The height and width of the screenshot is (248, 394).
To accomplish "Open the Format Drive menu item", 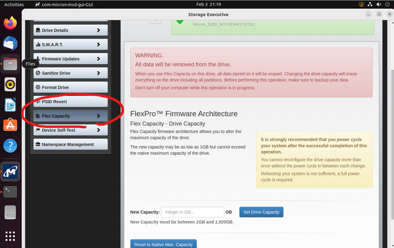I will pos(71,87).
